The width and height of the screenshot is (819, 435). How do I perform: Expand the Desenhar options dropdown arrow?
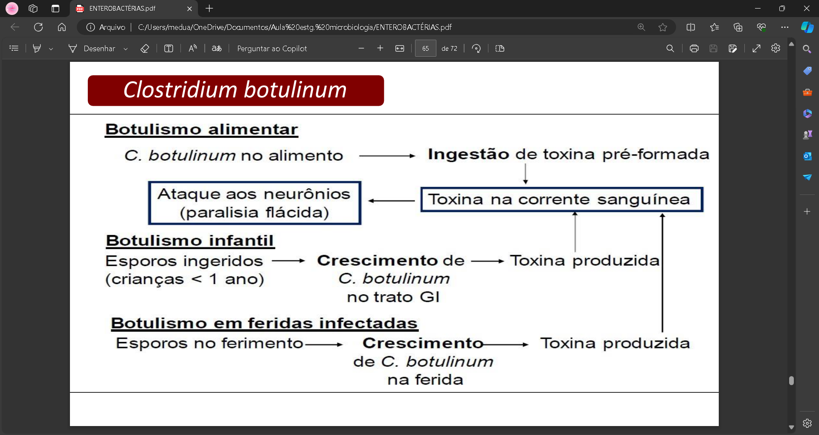point(125,49)
